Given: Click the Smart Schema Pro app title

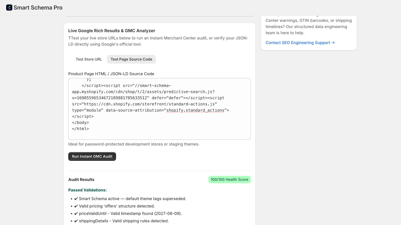Looking at the screenshot, I should 38,7.
